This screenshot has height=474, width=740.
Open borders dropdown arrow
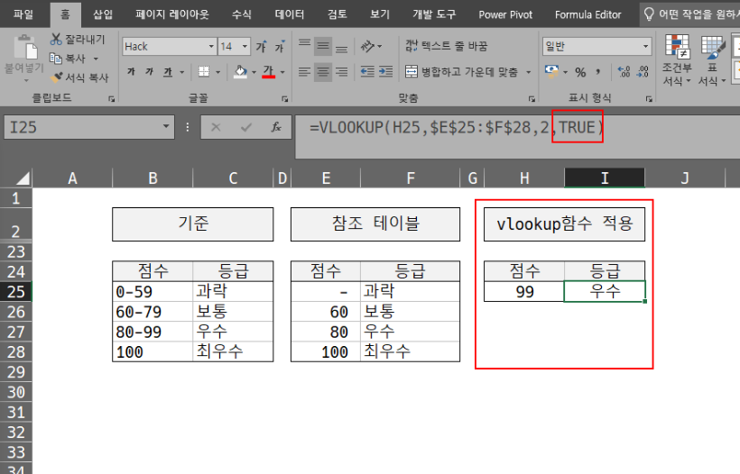tap(218, 72)
